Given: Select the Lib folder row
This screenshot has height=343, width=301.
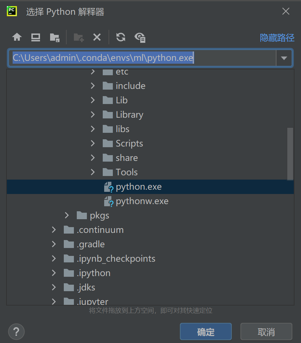Looking at the screenshot, I should 150,100.
